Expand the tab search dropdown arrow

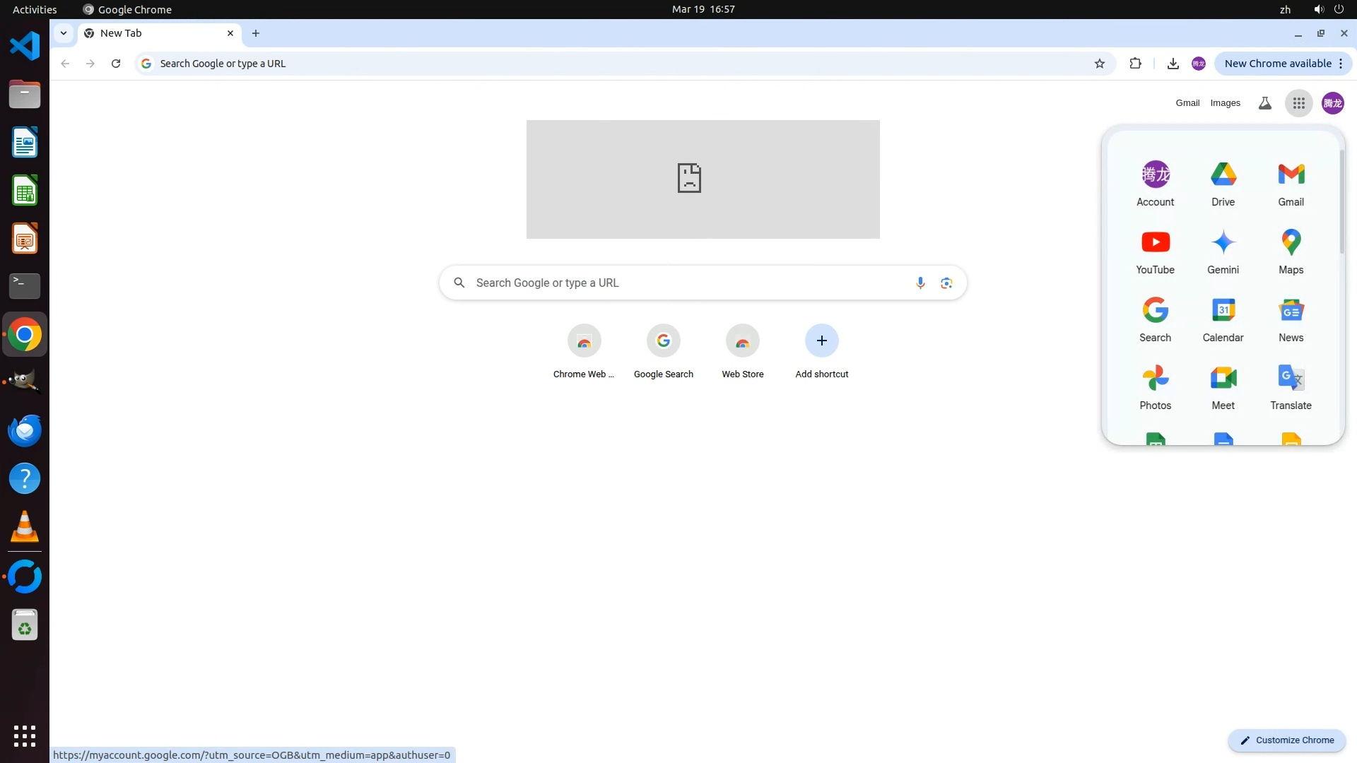pyautogui.click(x=64, y=33)
